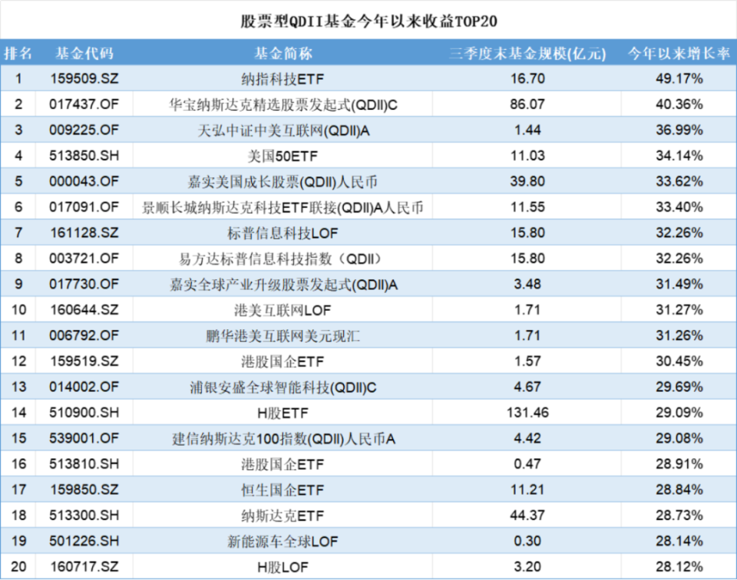Click 浦银安盛全球智能科技(QDII)C
737x580 pixels.
tap(283, 387)
